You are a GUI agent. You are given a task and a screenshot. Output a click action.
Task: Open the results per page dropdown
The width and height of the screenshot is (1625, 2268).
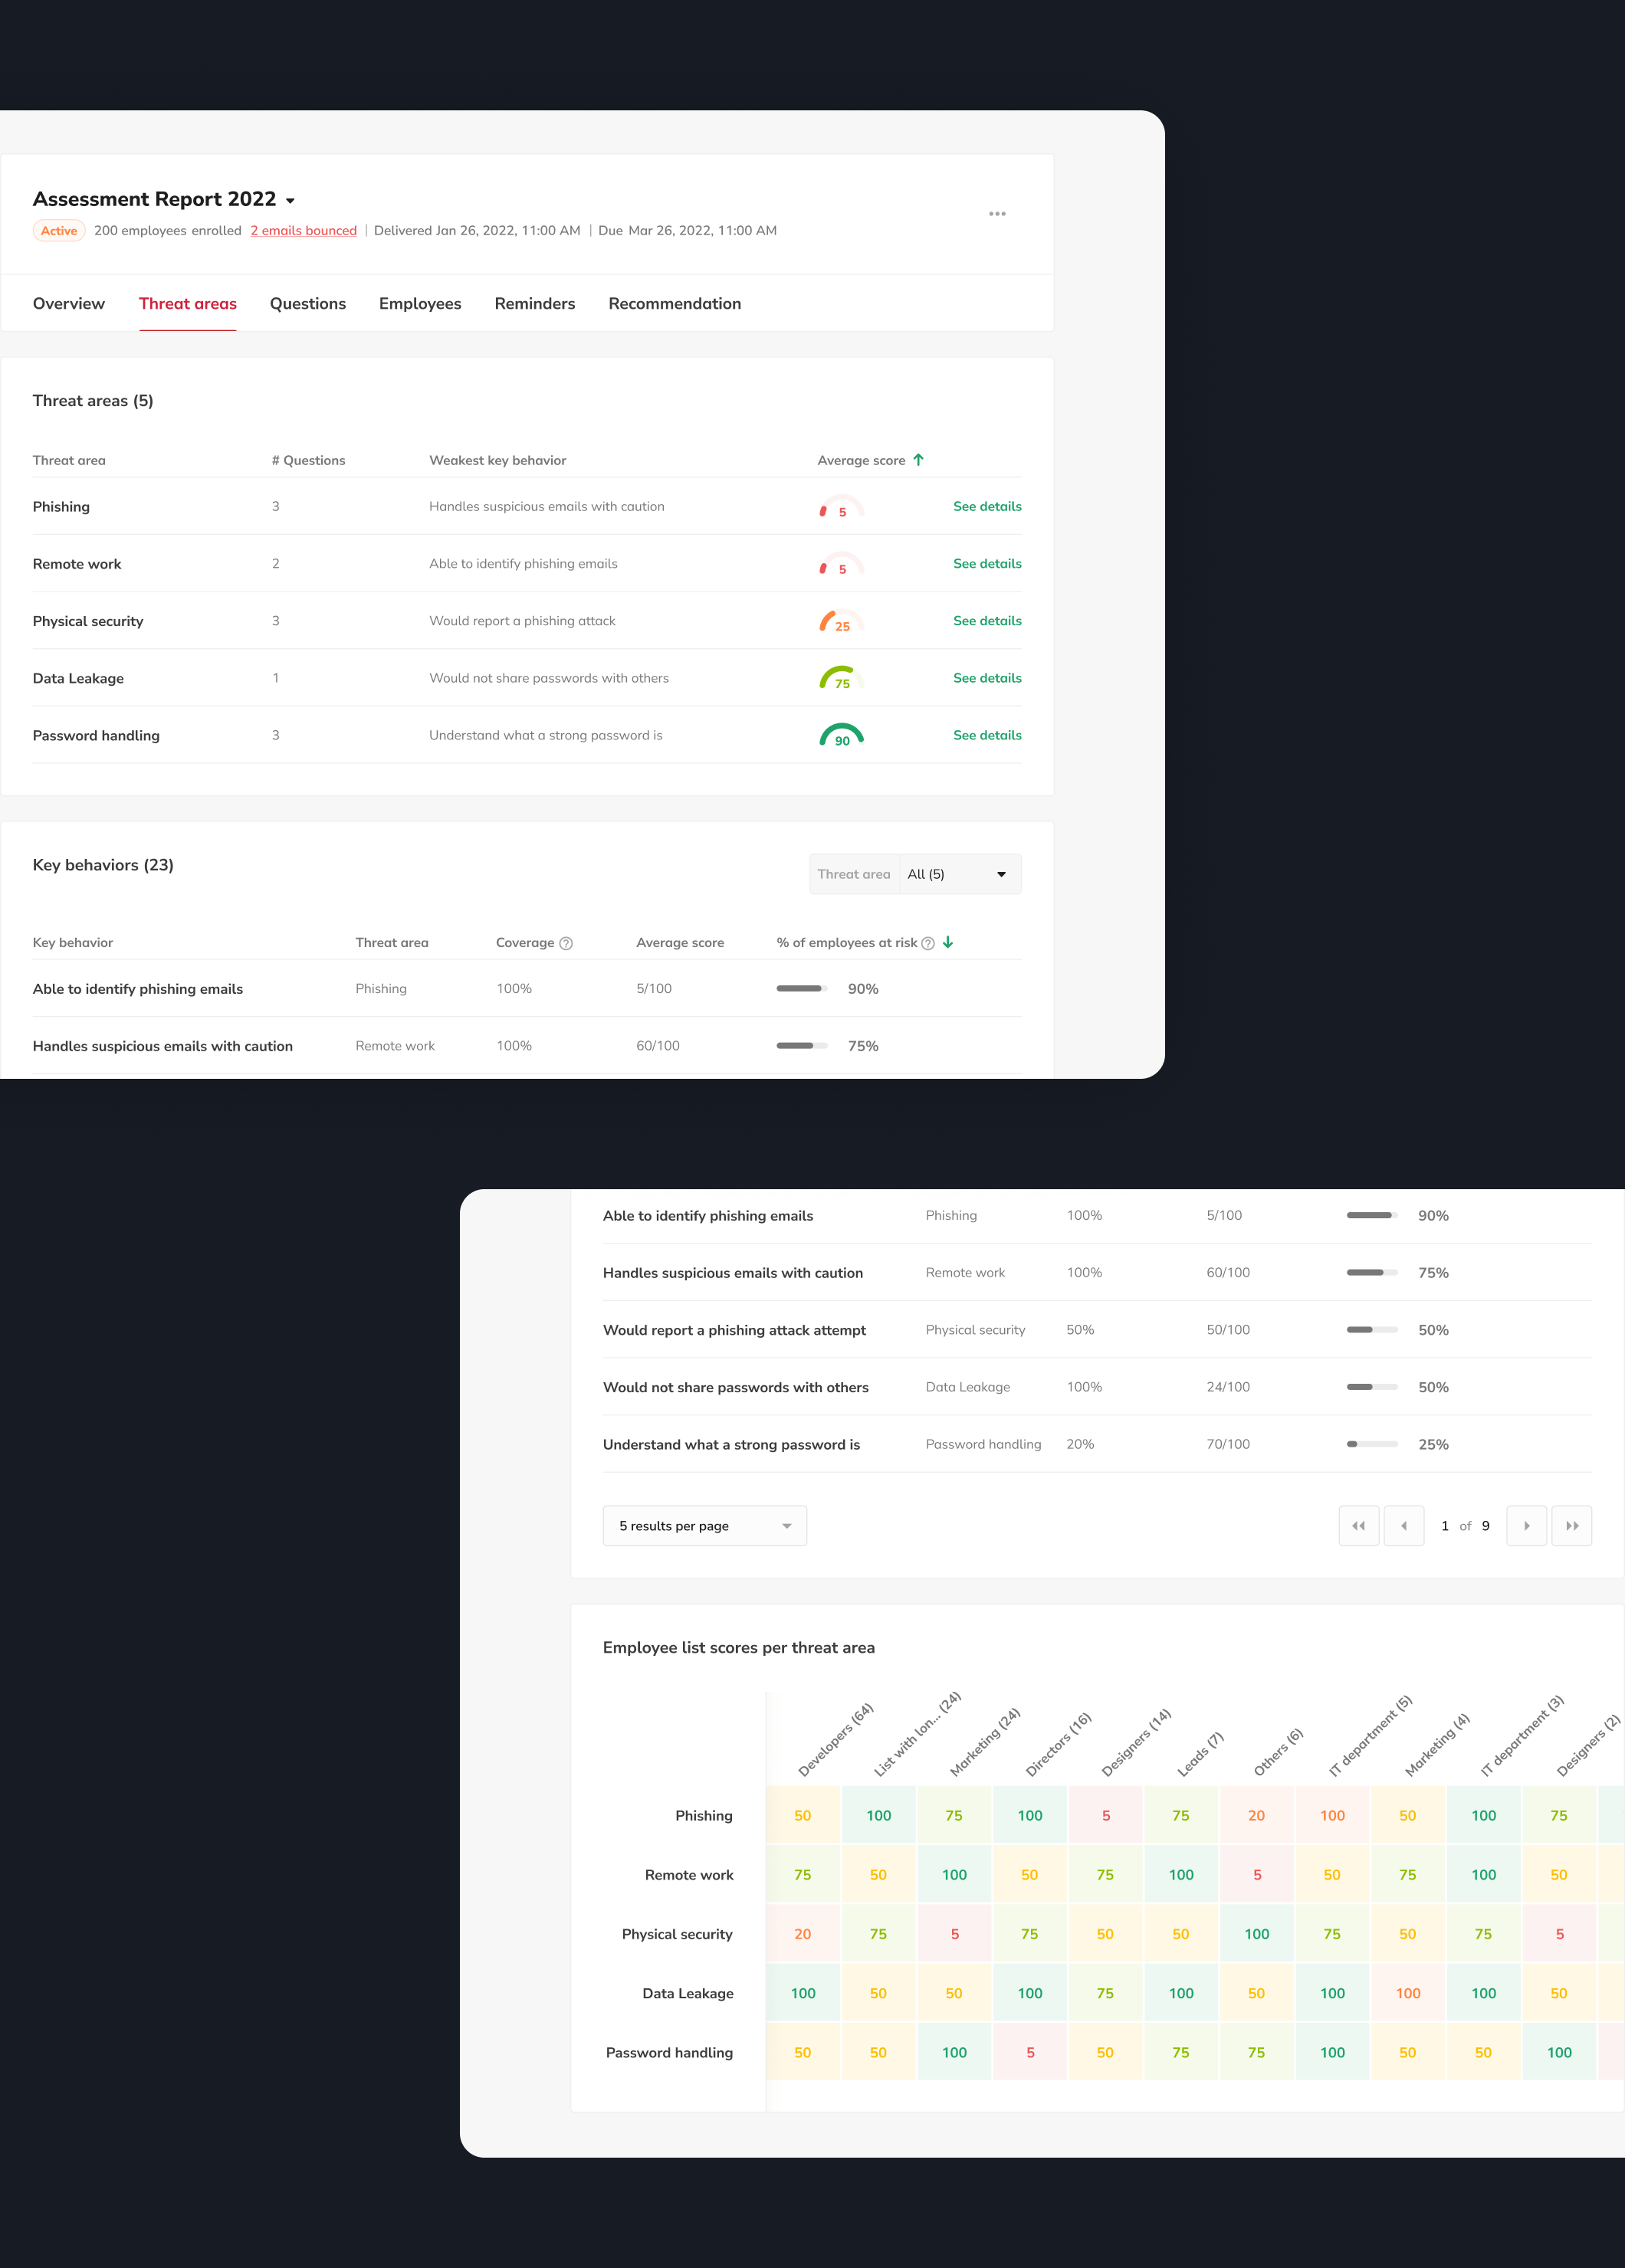point(704,1525)
